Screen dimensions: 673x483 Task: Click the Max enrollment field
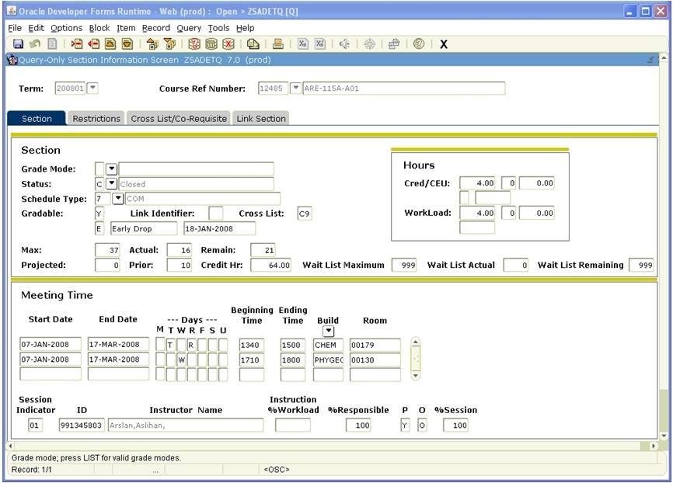point(106,250)
